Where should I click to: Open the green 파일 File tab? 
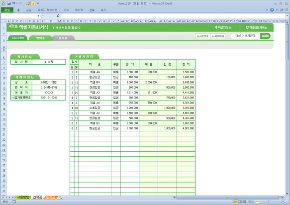click(x=7, y=10)
